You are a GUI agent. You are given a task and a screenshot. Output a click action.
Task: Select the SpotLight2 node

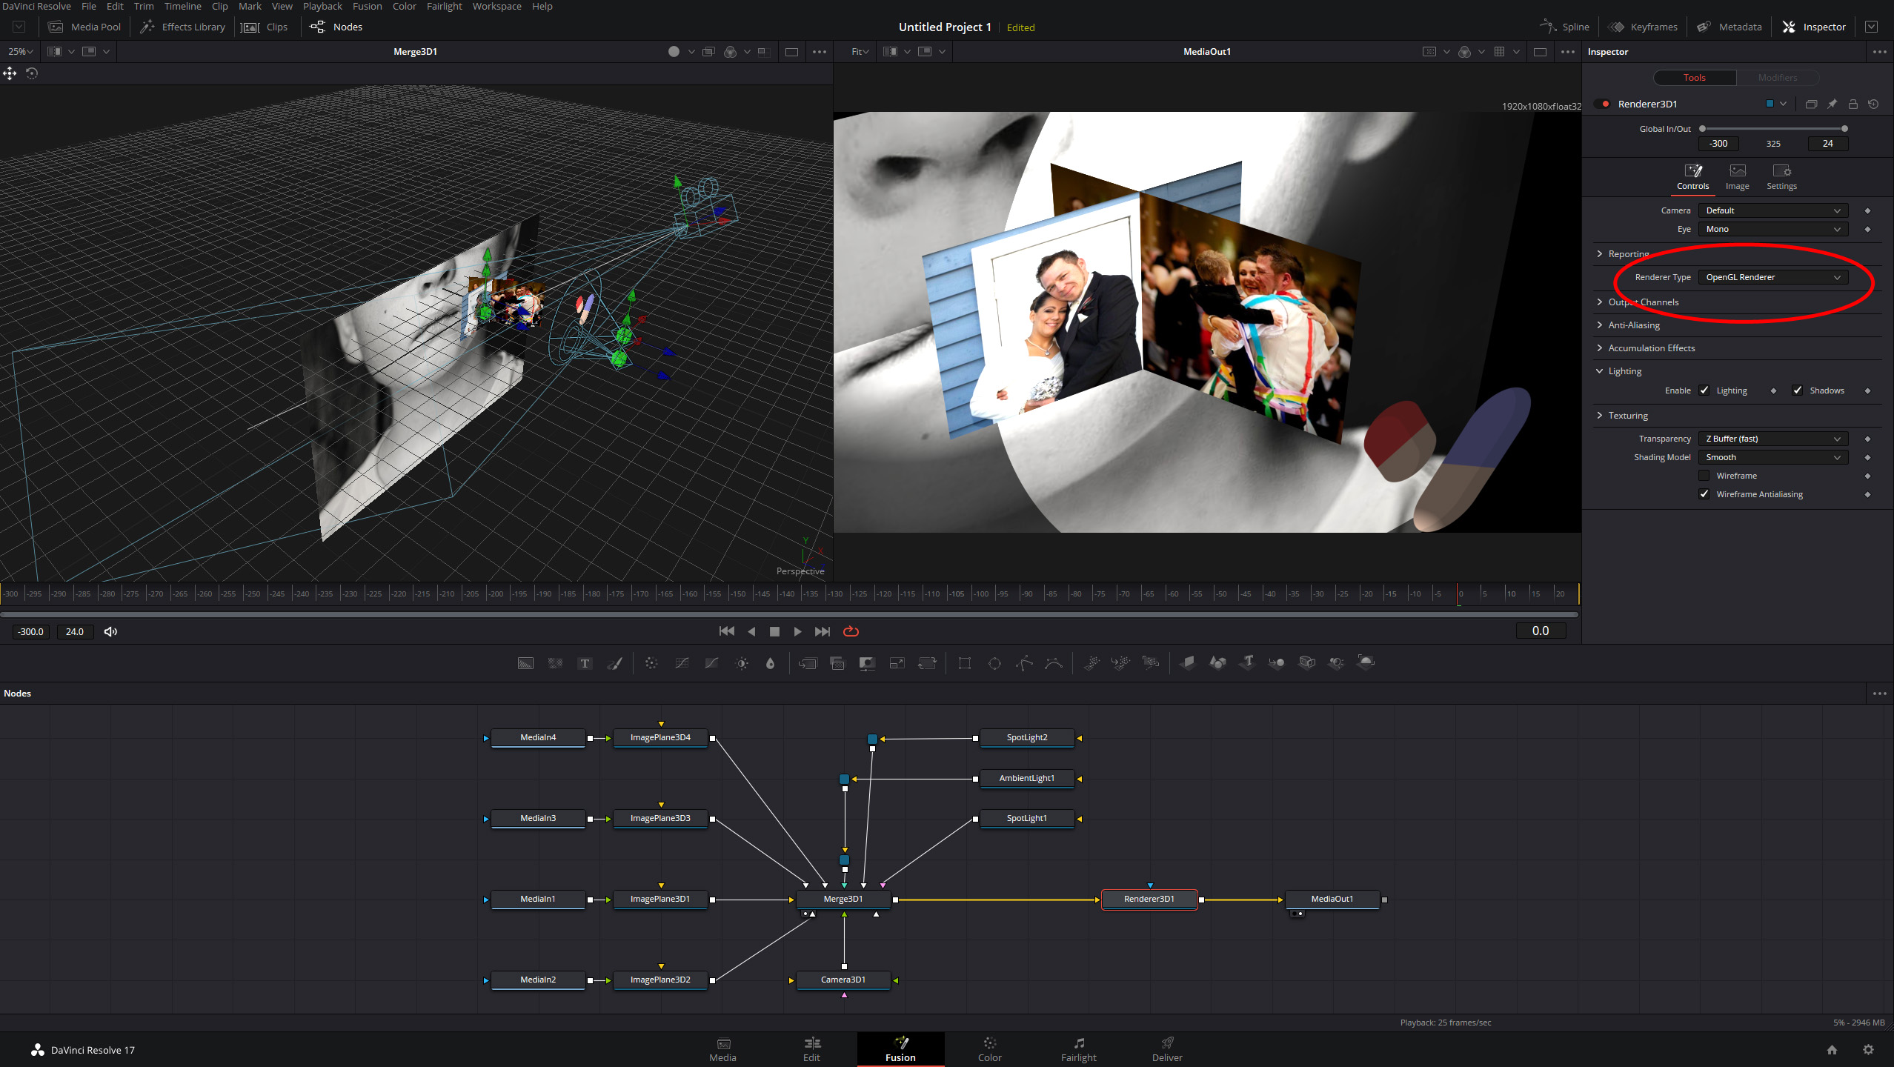pos(1027,737)
